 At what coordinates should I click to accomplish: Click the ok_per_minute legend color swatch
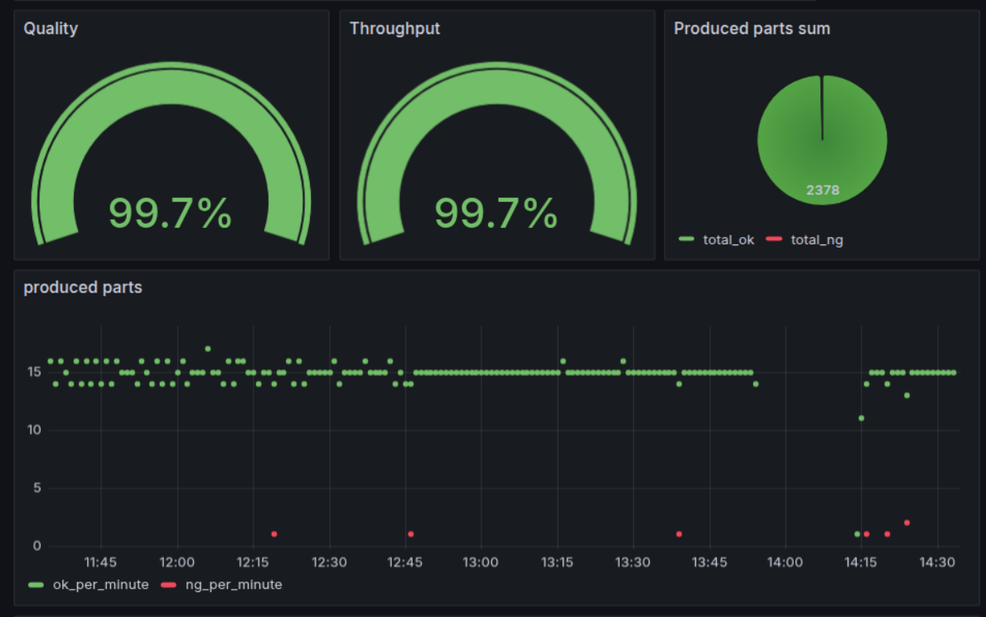point(36,585)
